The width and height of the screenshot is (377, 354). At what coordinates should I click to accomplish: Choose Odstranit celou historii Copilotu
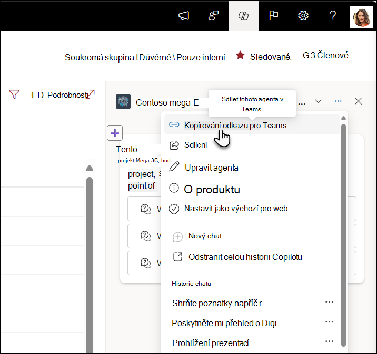click(x=252, y=257)
